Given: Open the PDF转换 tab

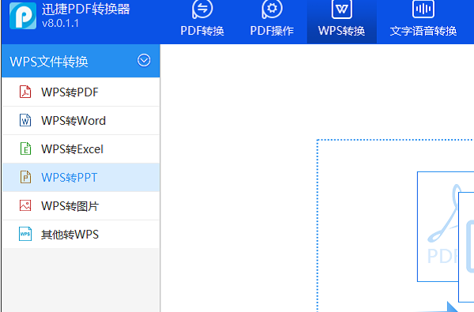Looking at the screenshot, I should point(202,22).
